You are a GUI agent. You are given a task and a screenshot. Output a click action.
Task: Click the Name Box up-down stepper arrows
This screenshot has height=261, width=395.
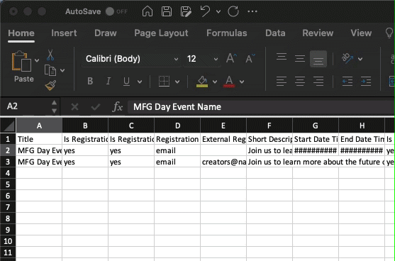coord(54,106)
